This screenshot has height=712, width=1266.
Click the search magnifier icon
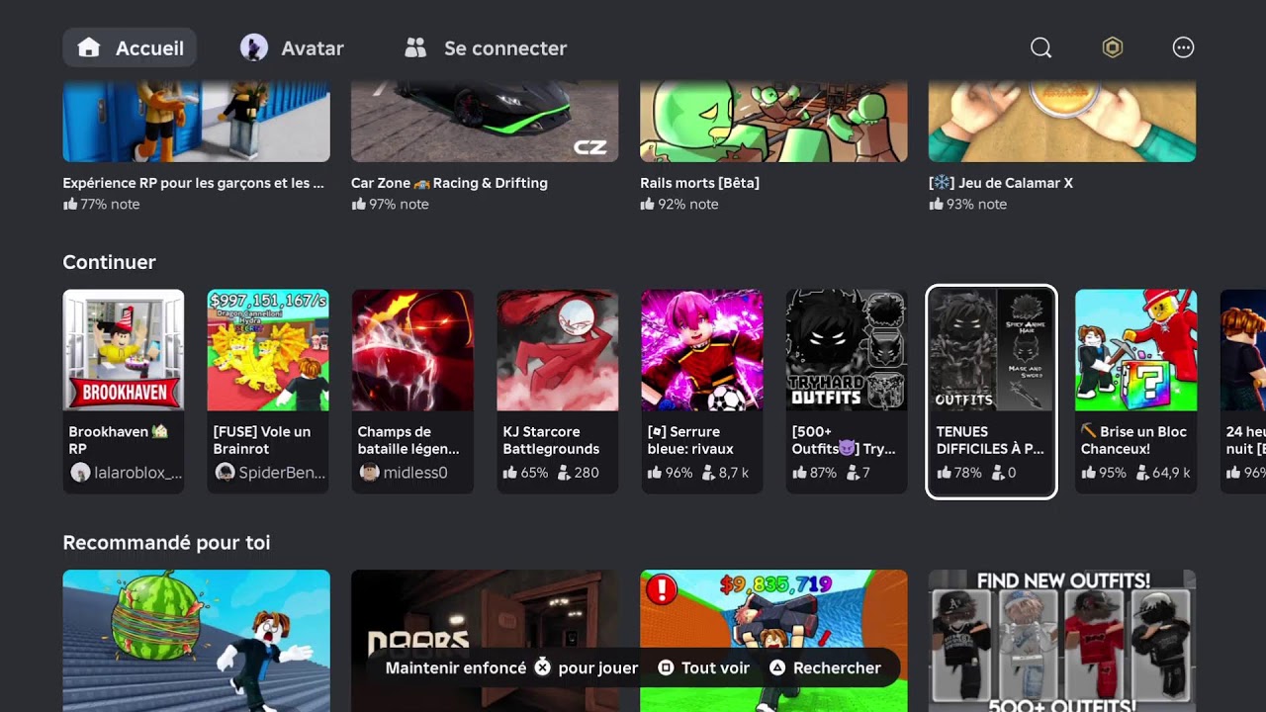point(1041,47)
